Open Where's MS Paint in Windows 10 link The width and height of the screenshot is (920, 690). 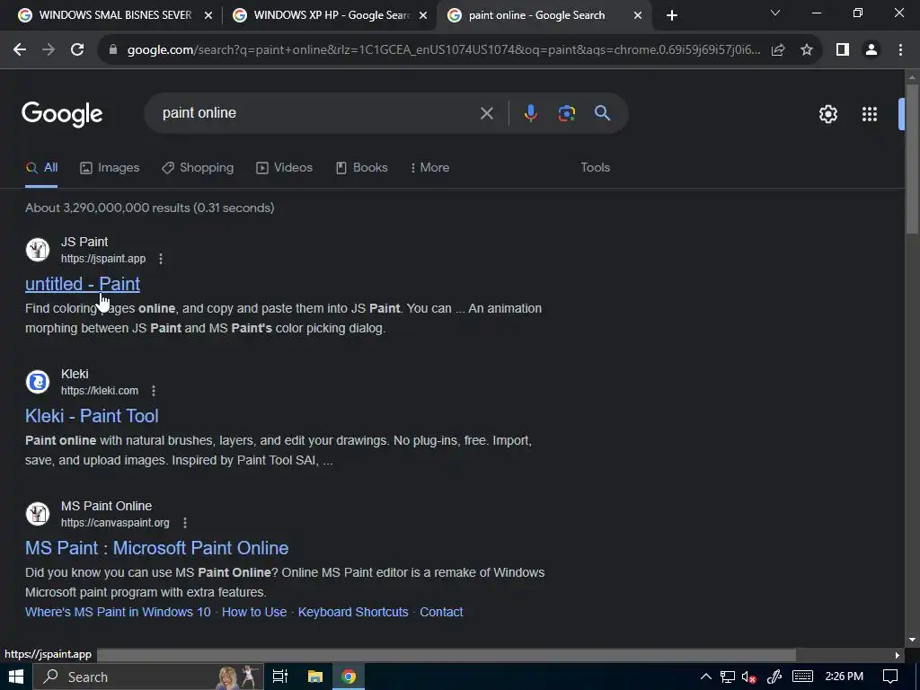pyautogui.click(x=118, y=612)
